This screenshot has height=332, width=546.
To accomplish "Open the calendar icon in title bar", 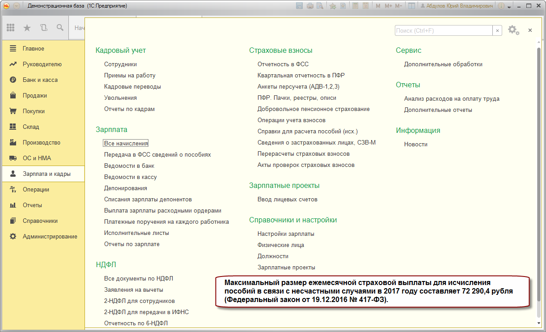I will pos(365,6).
